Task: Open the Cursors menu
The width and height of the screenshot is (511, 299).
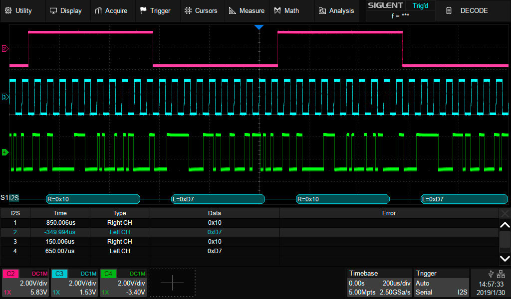Action: (201, 10)
